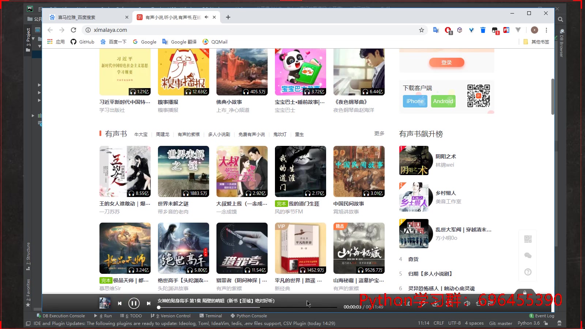585x329 pixels.
Task: Go back in browser history
Action: tap(50, 30)
